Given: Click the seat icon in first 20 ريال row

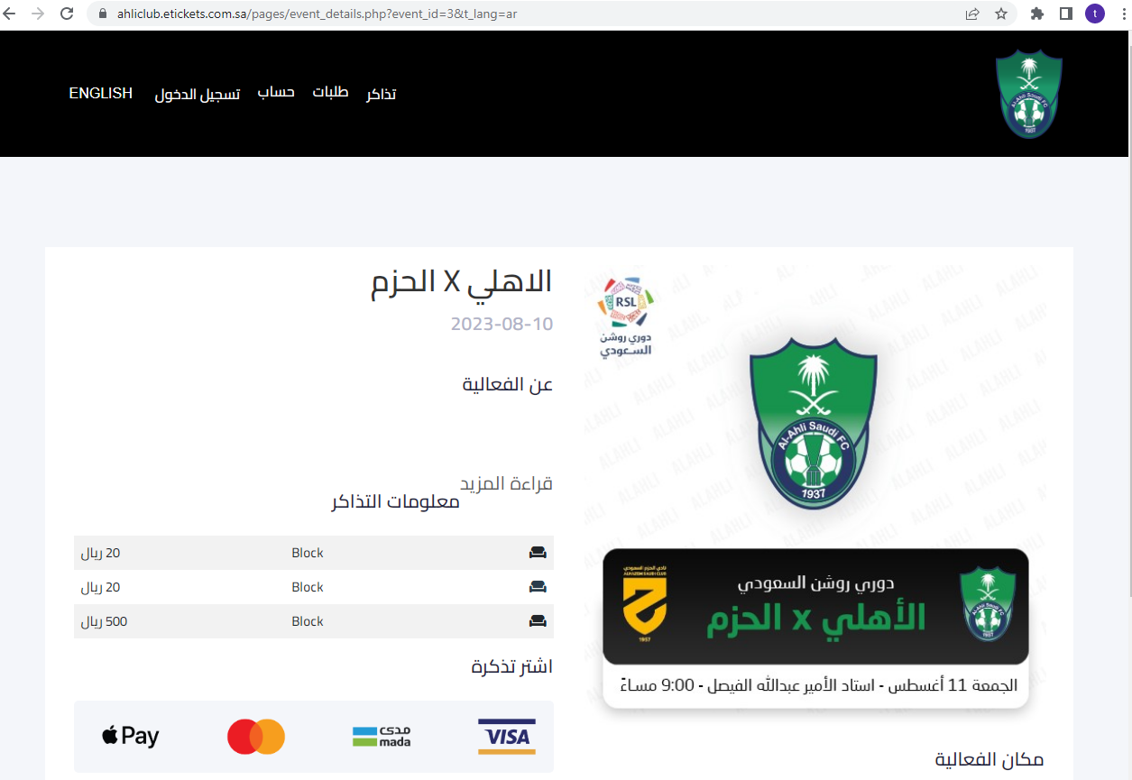Looking at the screenshot, I should [538, 553].
